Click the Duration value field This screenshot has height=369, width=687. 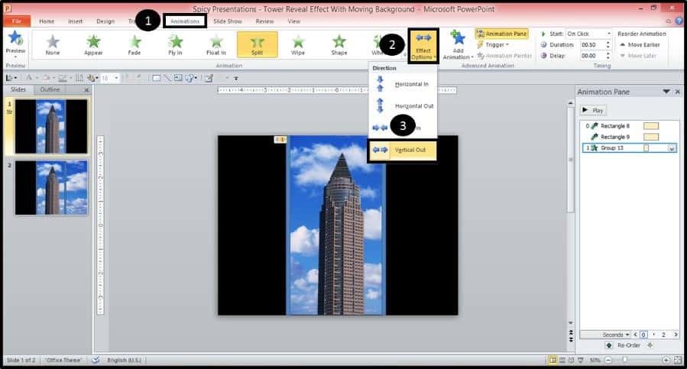click(591, 45)
